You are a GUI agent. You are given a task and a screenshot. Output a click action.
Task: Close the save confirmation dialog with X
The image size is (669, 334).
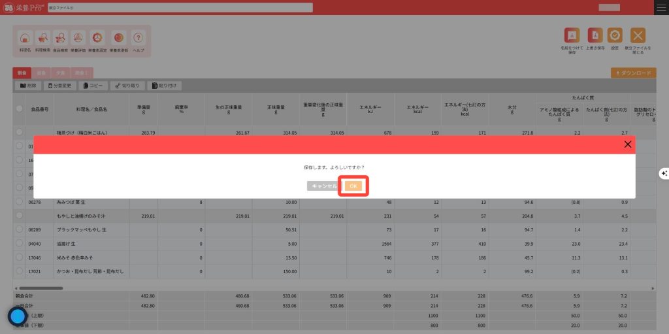pos(628,144)
